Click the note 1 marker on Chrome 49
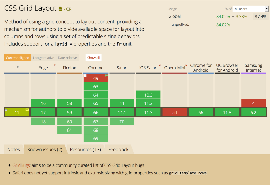270x185 pixels. tap(85, 76)
